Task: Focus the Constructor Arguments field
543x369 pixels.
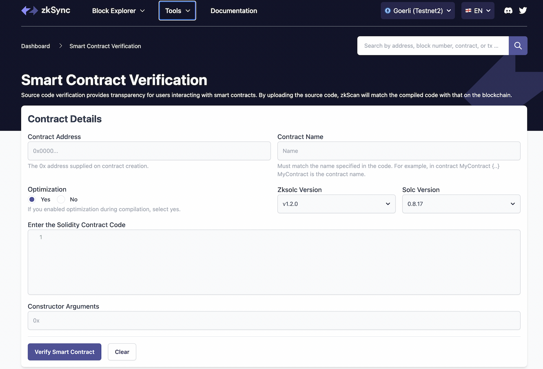Action: (274, 320)
